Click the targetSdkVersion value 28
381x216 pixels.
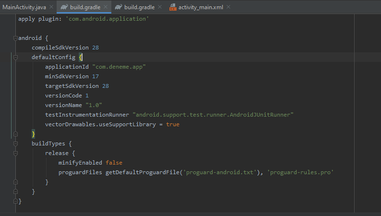(105, 86)
